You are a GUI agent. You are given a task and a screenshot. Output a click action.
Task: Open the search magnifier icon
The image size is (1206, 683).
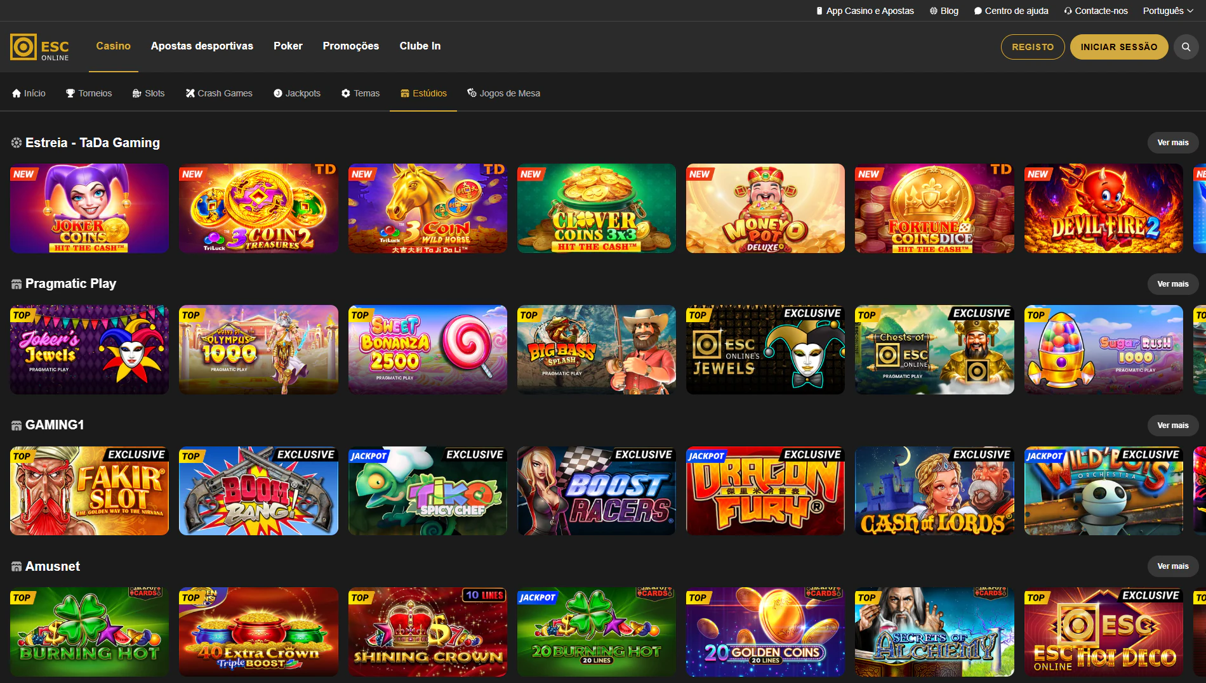(x=1185, y=47)
